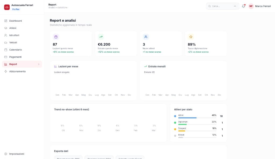Image resolution: width=275 pixels, height=159 pixels.
Task: Open Impostazioni settings
Action: coord(17,154)
